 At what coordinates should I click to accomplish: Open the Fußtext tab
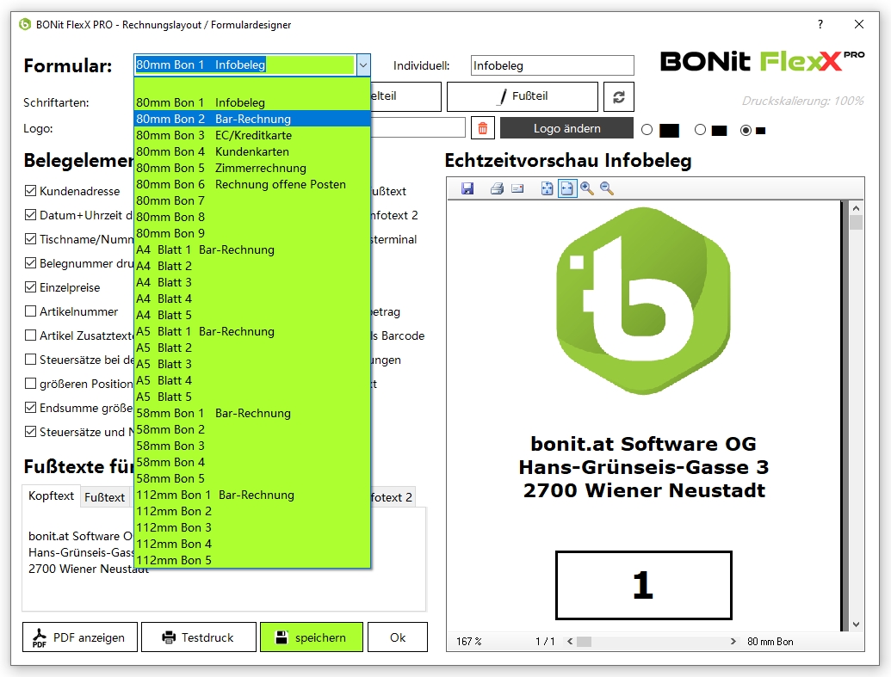pos(104,497)
